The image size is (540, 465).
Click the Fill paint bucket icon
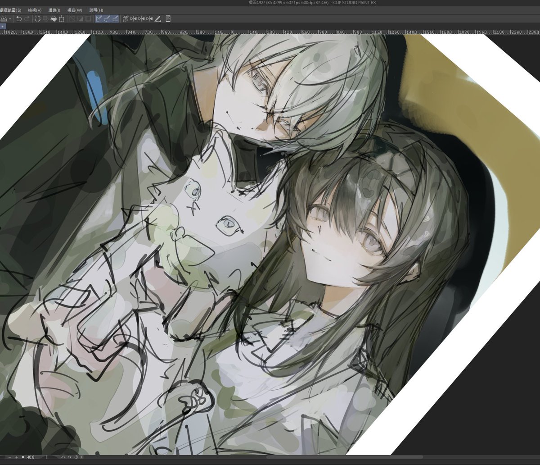pos(54,18)
